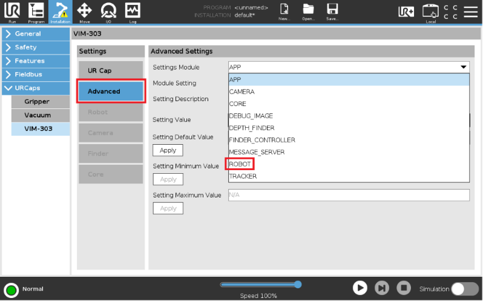The height and width of the screenshot is (301, 483).
Task: Open the Program tab icon
Action: coord(36,12)
